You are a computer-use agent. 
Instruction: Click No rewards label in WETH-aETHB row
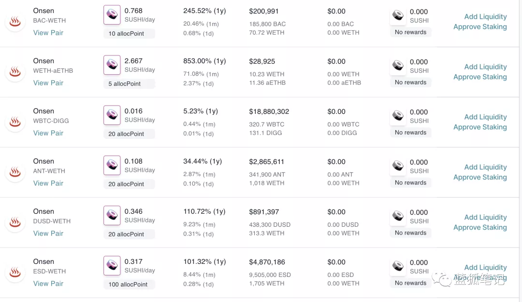[410, 82]
